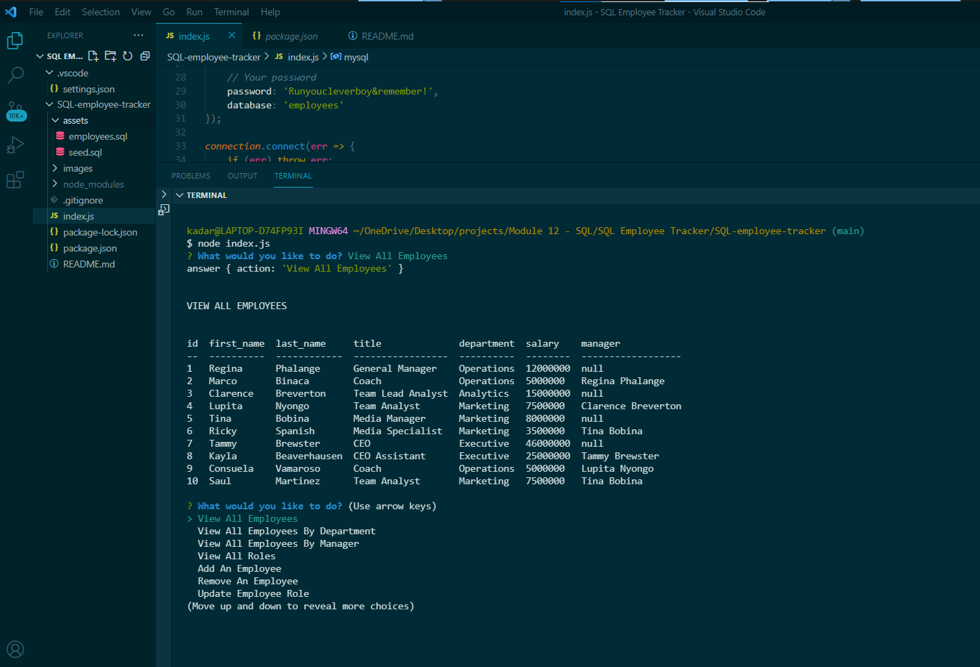Open the Explorer view More Actions menu

[138, 35]
